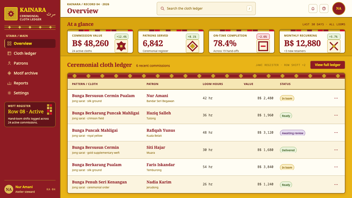352x198 pixels.
Task: Open Reports from the sidebar
Action: [30, 83]
